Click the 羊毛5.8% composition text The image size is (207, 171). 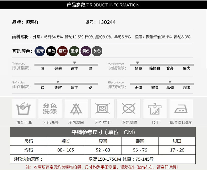click(122, 37)
